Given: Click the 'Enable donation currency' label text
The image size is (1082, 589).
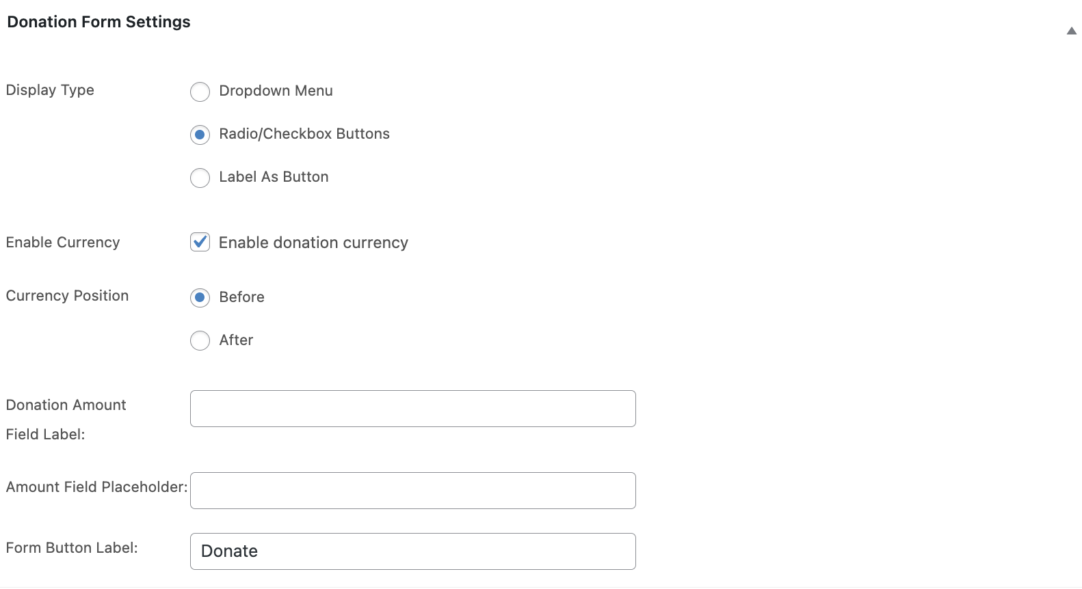Looking at the screenshot, I should tap(313, 243).
